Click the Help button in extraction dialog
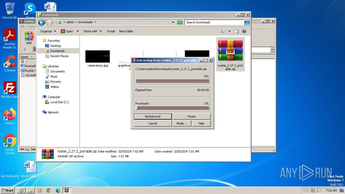 (x=201, y=123)
